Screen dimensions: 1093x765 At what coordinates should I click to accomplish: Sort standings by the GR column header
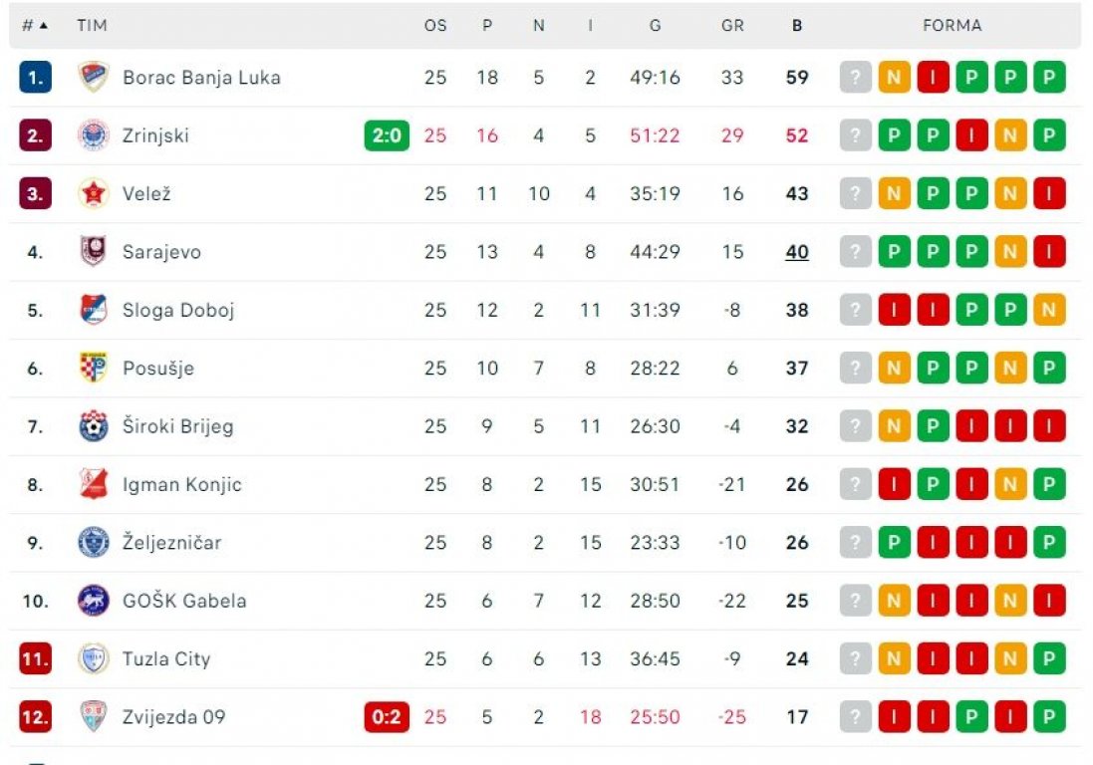(x=732, y=26)
